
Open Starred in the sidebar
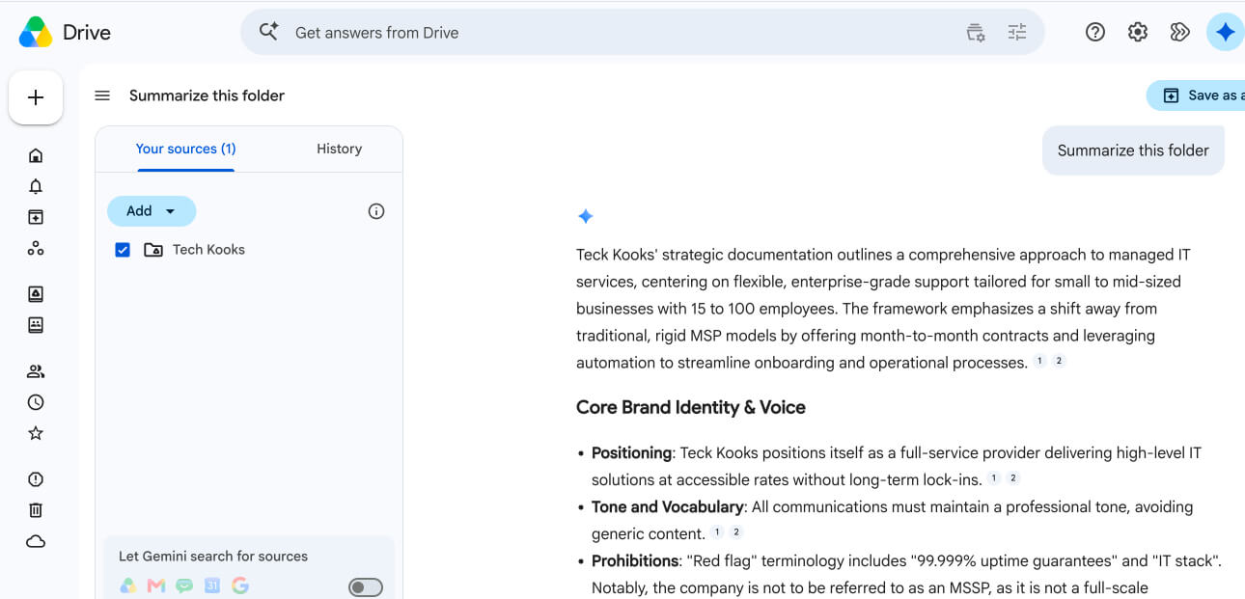pos(36,433)
